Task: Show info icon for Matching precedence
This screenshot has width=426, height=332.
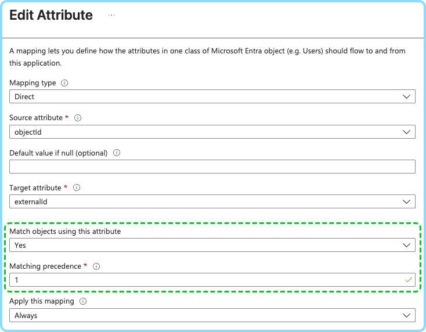Action: (x=96, y=266)
